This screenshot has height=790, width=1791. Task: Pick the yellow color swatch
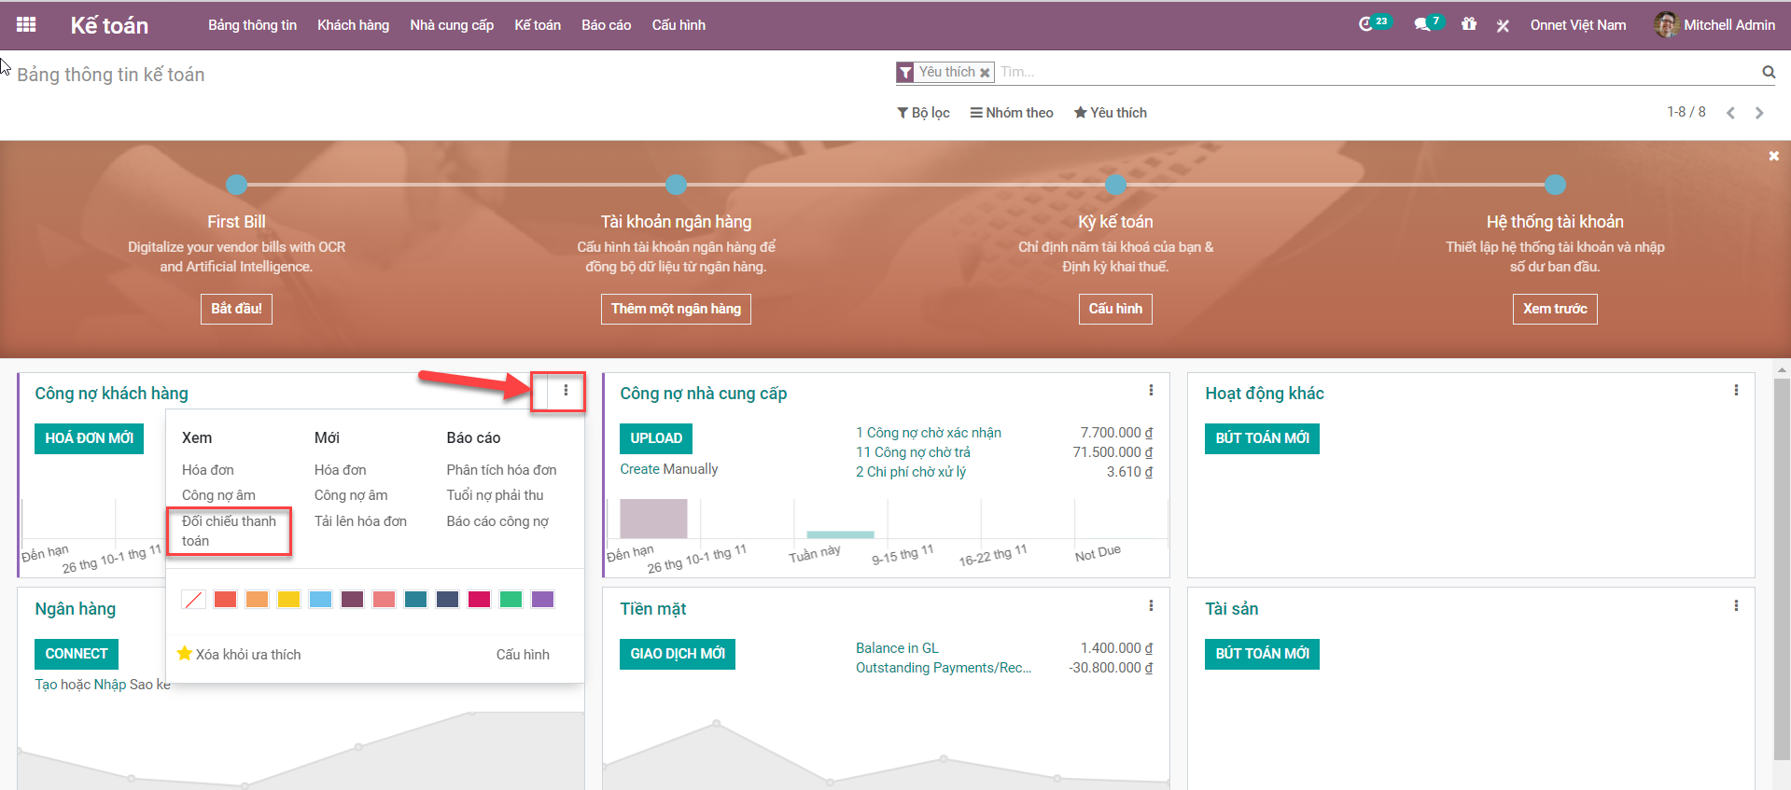288,599
